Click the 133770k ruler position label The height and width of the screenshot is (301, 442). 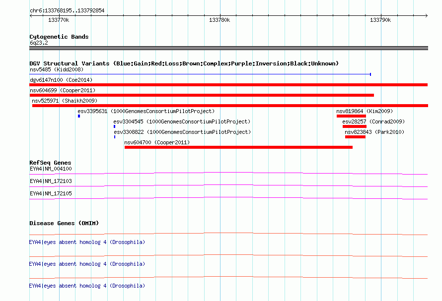[x=59, y=20]
